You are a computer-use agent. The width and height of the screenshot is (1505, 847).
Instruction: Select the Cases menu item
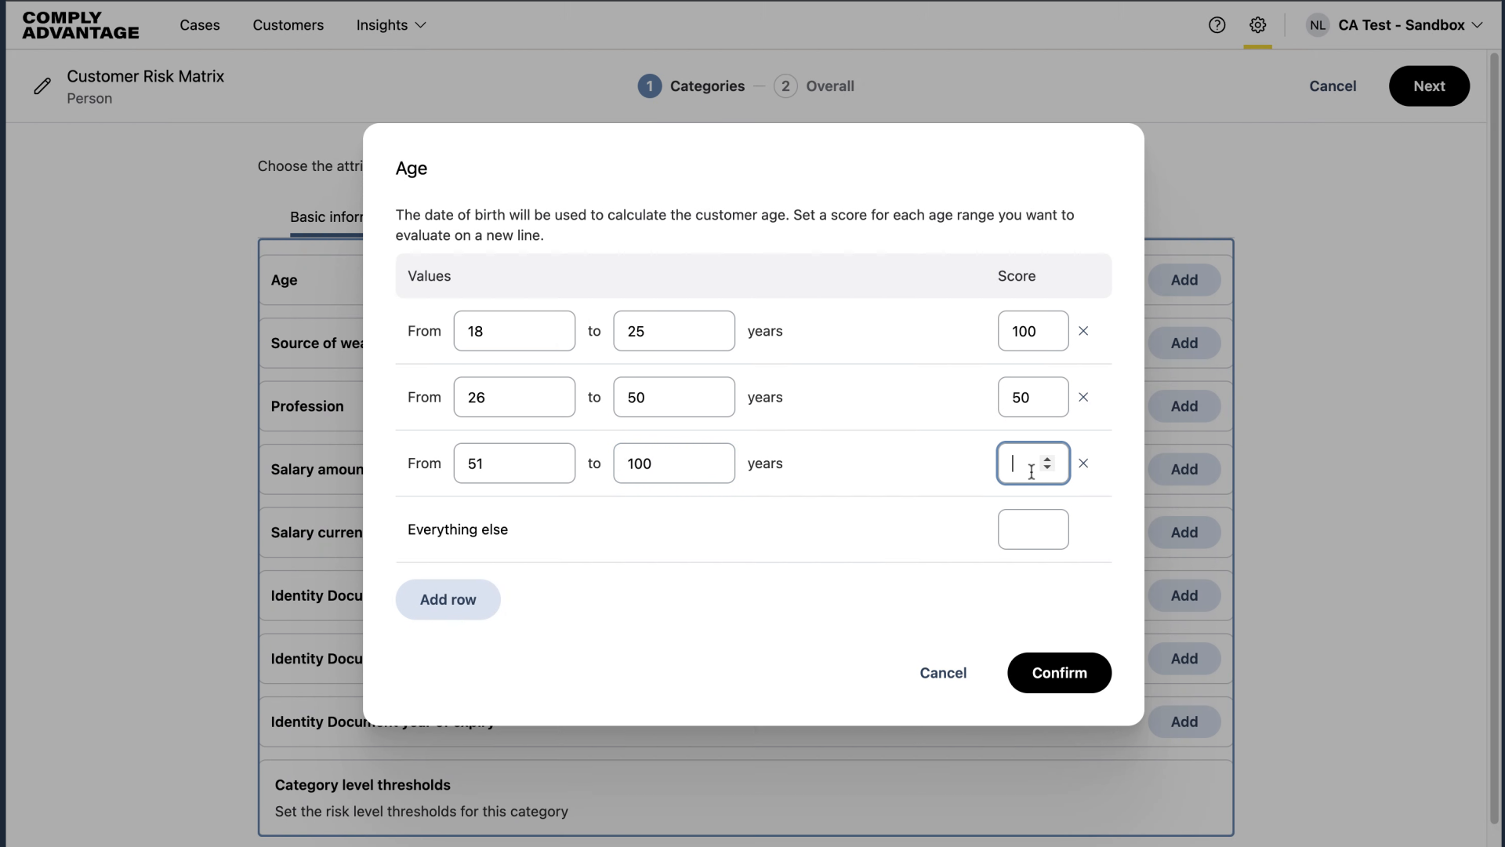[x=200, y=25]
